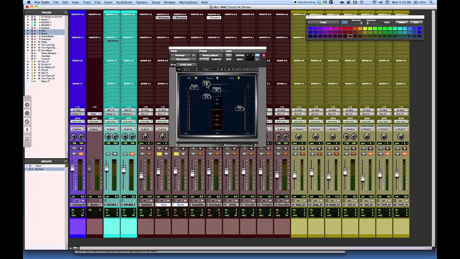
Task: Click the Time Machine icon in the menu bar
Action: point(361,3)
